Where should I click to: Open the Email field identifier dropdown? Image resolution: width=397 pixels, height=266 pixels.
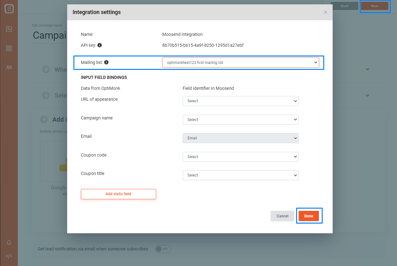point(241,138)
